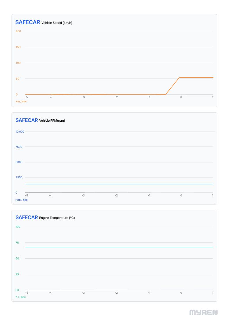Click the orange speed line plateau
The image size is (229, 323).
(196, 77)
